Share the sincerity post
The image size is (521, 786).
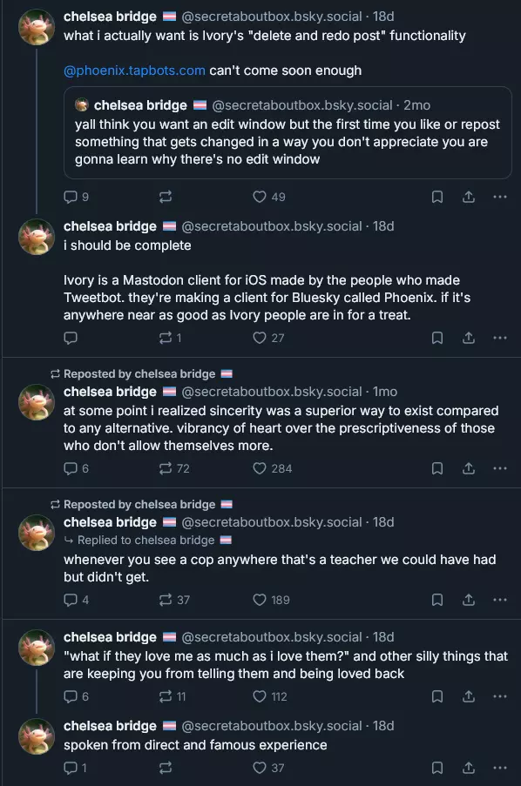(469, 468)
